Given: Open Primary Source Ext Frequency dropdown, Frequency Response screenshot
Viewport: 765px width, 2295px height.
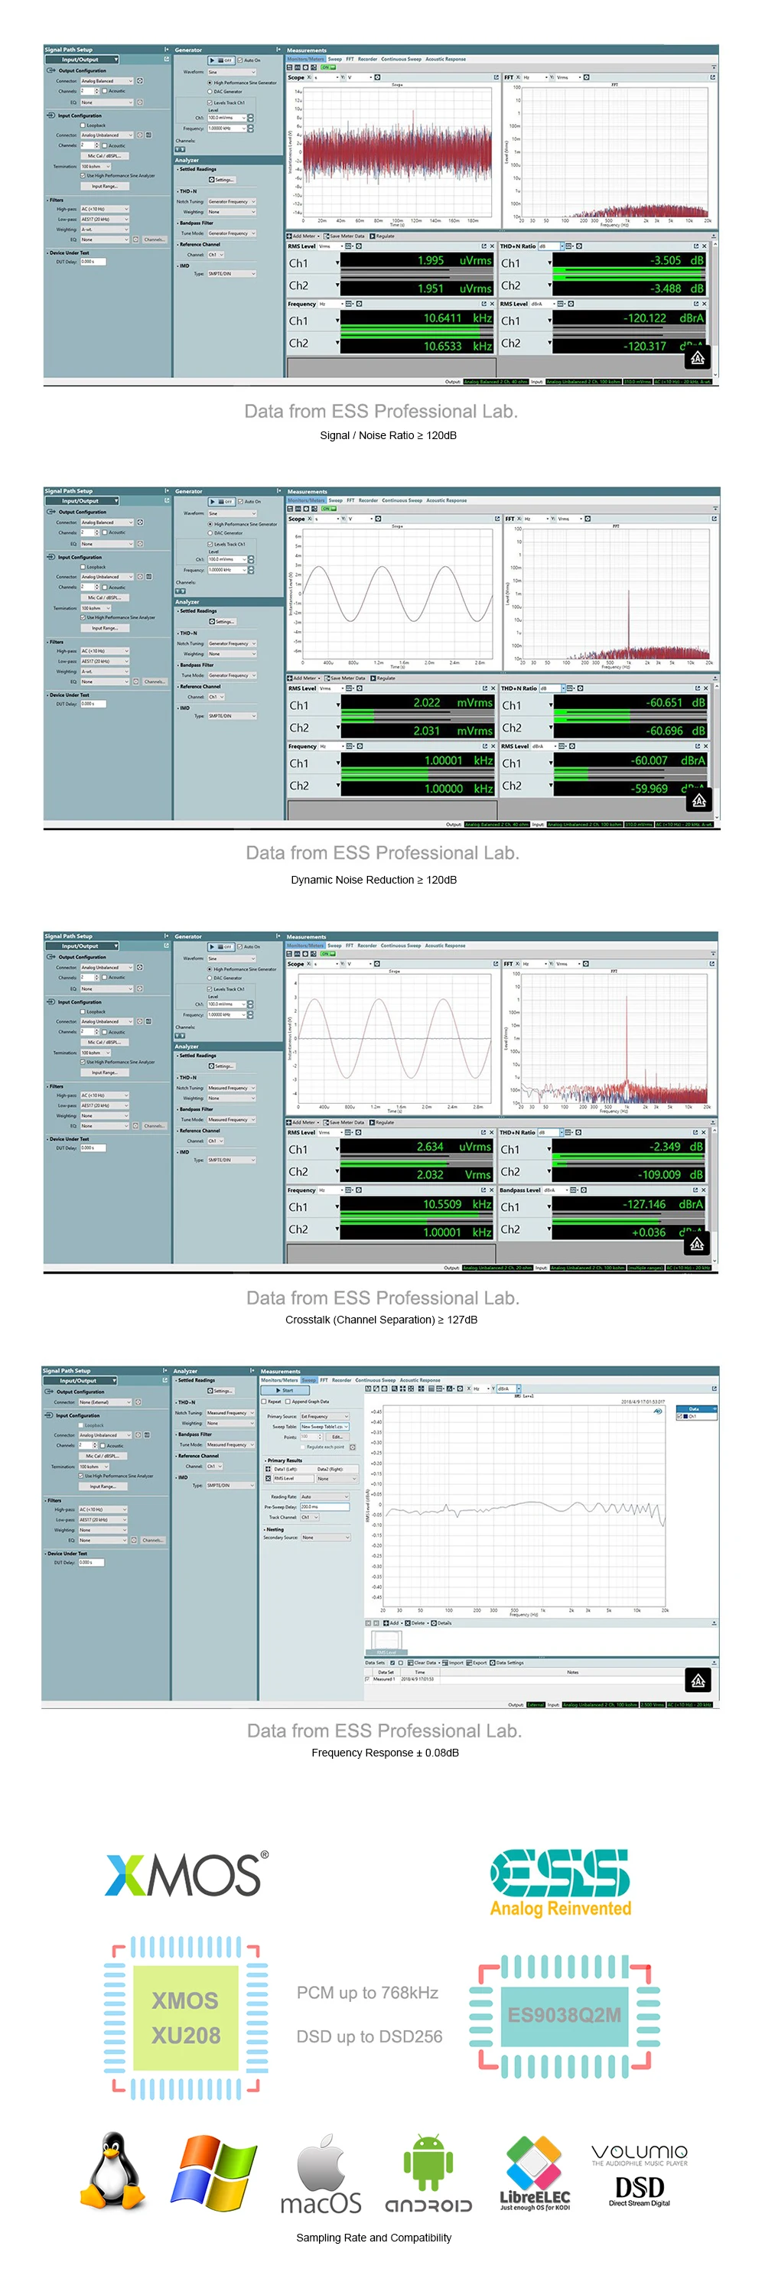Looking at the screenshot, I should click(324, 1416).
